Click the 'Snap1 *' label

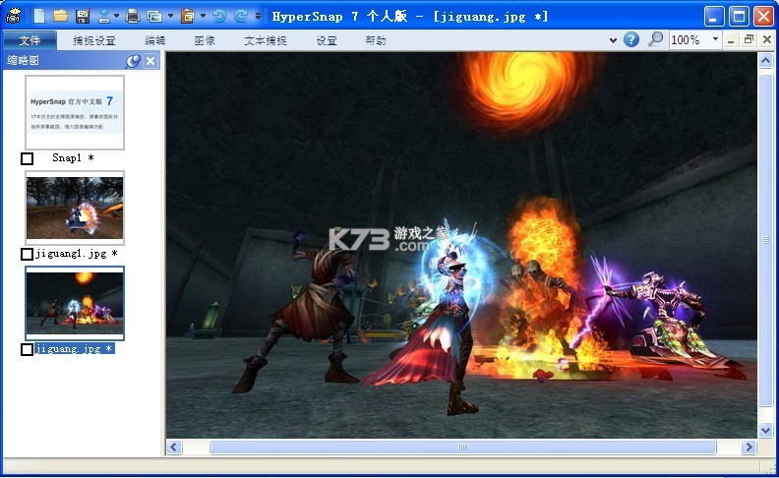pyautogui.click(x=73, y=158)
